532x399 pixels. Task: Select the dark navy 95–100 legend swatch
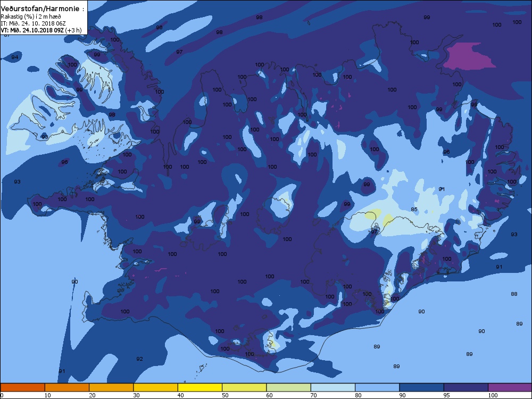pos(466,387)
